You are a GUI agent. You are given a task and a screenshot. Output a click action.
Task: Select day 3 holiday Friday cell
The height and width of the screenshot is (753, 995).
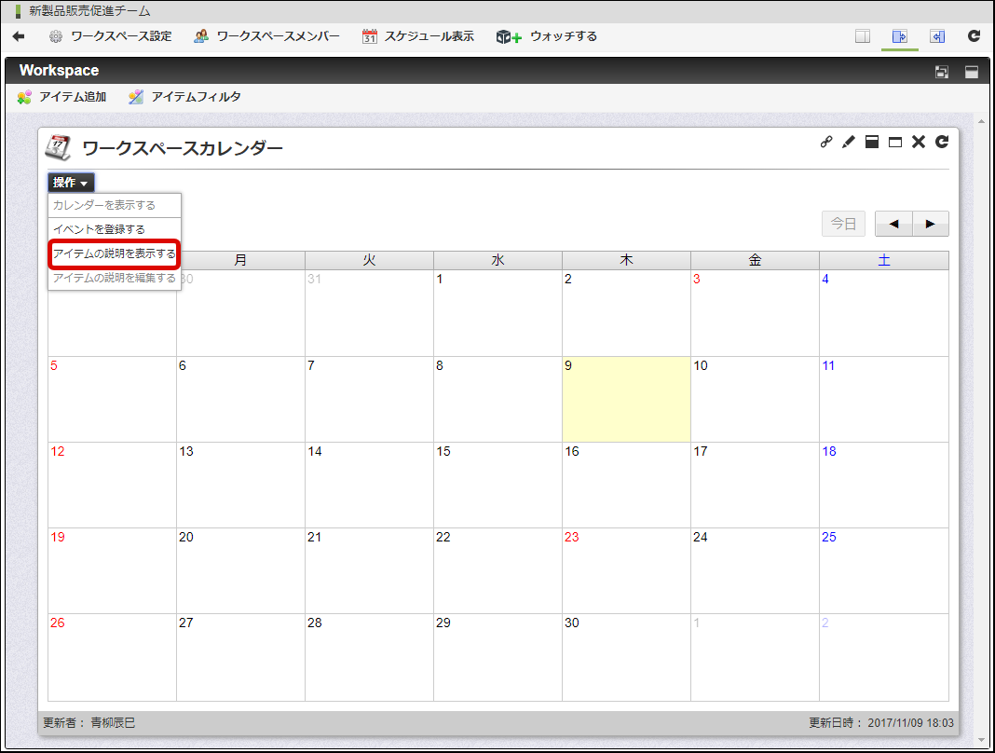click(x=755, y=313)
